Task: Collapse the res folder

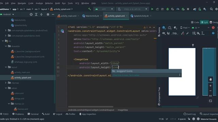Action: pos(3,41)
